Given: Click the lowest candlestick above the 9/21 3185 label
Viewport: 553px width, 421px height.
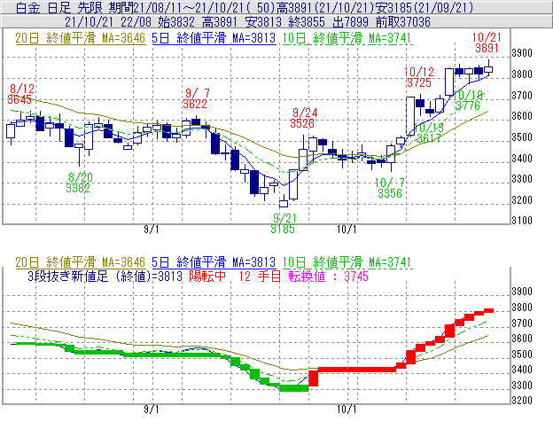Looking at the screenshot, I should 284,201.
